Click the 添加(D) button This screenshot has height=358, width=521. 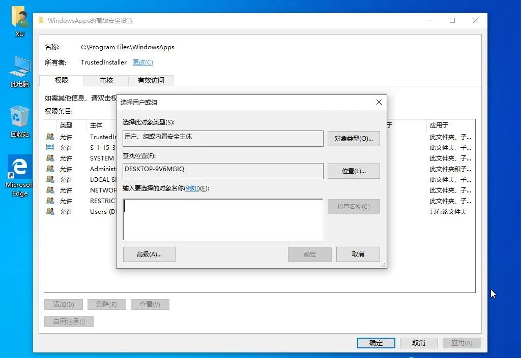coord(64,304)
